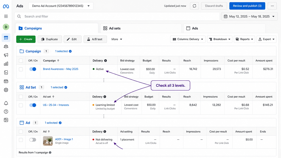Viewport: 281px width, 158px height.
Task: Expand the More dropdown
Action: 117,39
